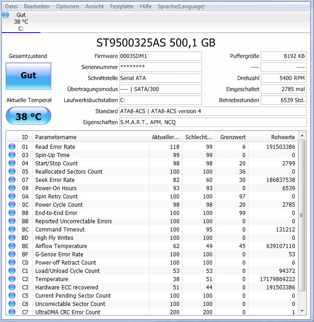This screenshot has height=322, width=314.
Task: Select the Power-On Hours raw value 6539
Action: click(x=289, y=188)
